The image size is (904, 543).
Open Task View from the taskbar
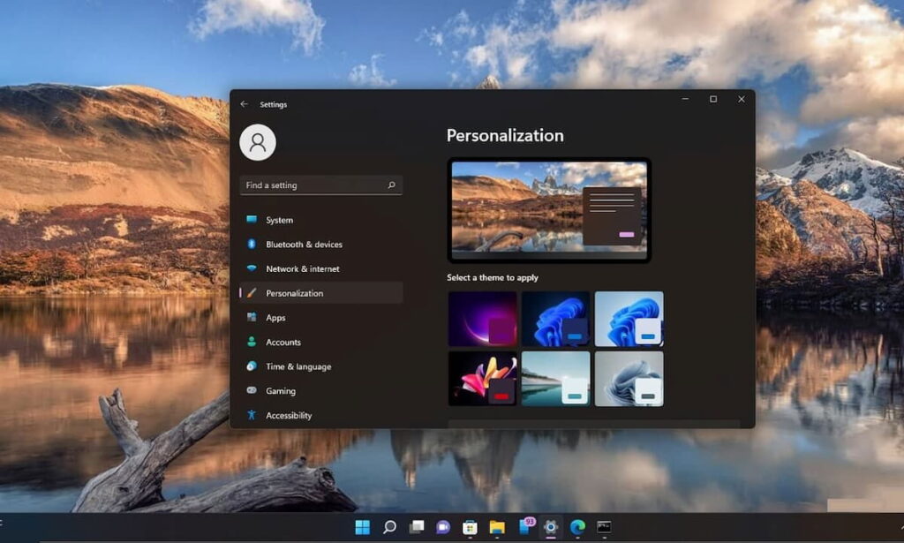[x=416, y=527]
